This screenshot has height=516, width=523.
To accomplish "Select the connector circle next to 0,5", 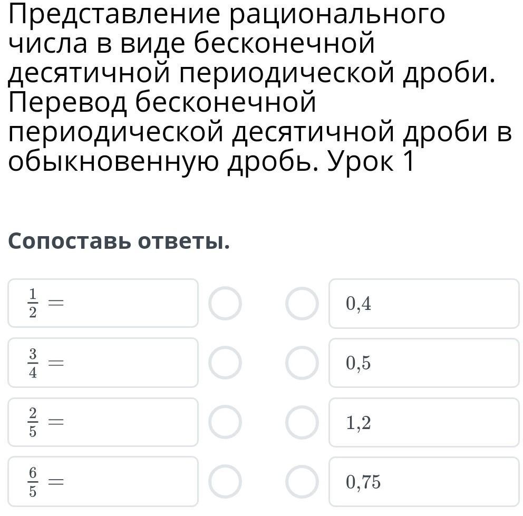I will click(x=302, y=363).
